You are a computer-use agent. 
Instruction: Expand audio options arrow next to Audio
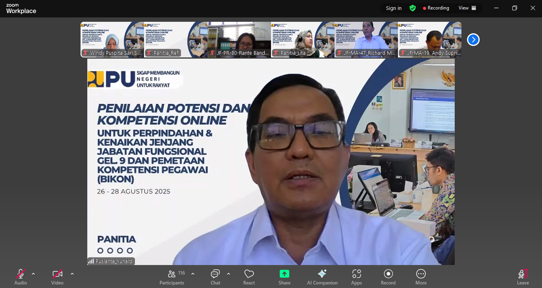pyautogui.click(x=33, y=274)
